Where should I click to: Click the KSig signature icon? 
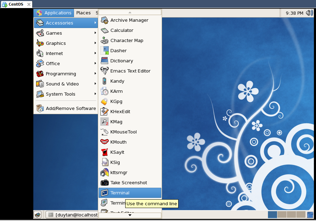[x=105, y=162]
